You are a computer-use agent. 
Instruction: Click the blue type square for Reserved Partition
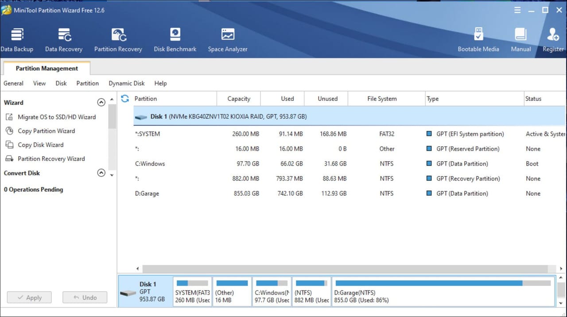[429, 149]
